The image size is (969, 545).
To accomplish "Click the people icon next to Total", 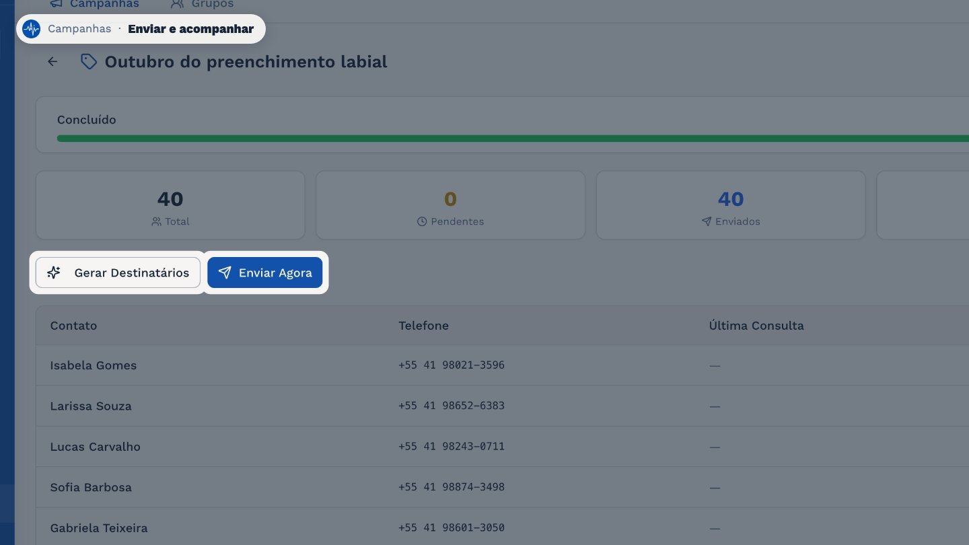I will pos(156,221).
